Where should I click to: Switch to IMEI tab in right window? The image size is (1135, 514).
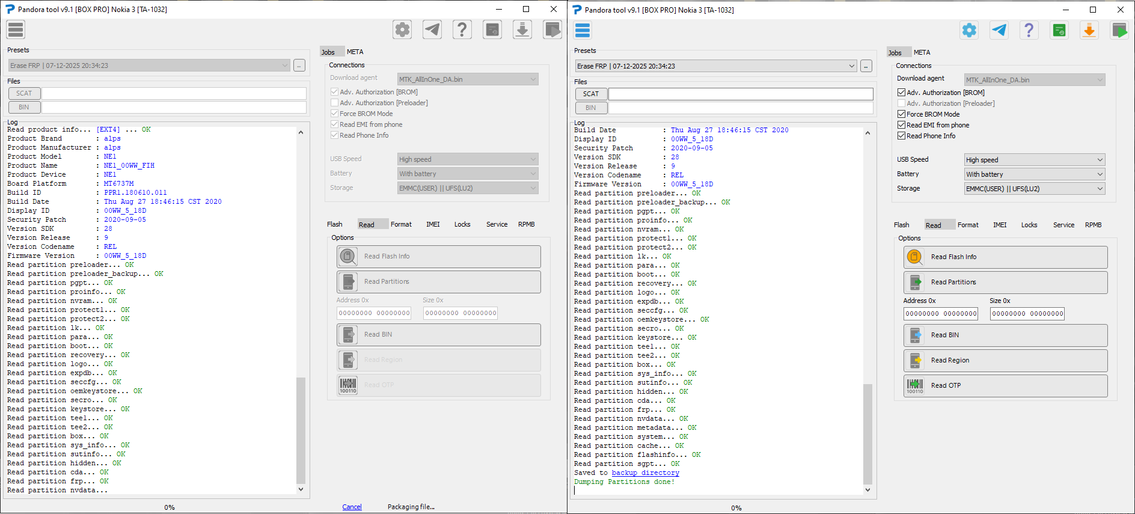click(1000, 225)
